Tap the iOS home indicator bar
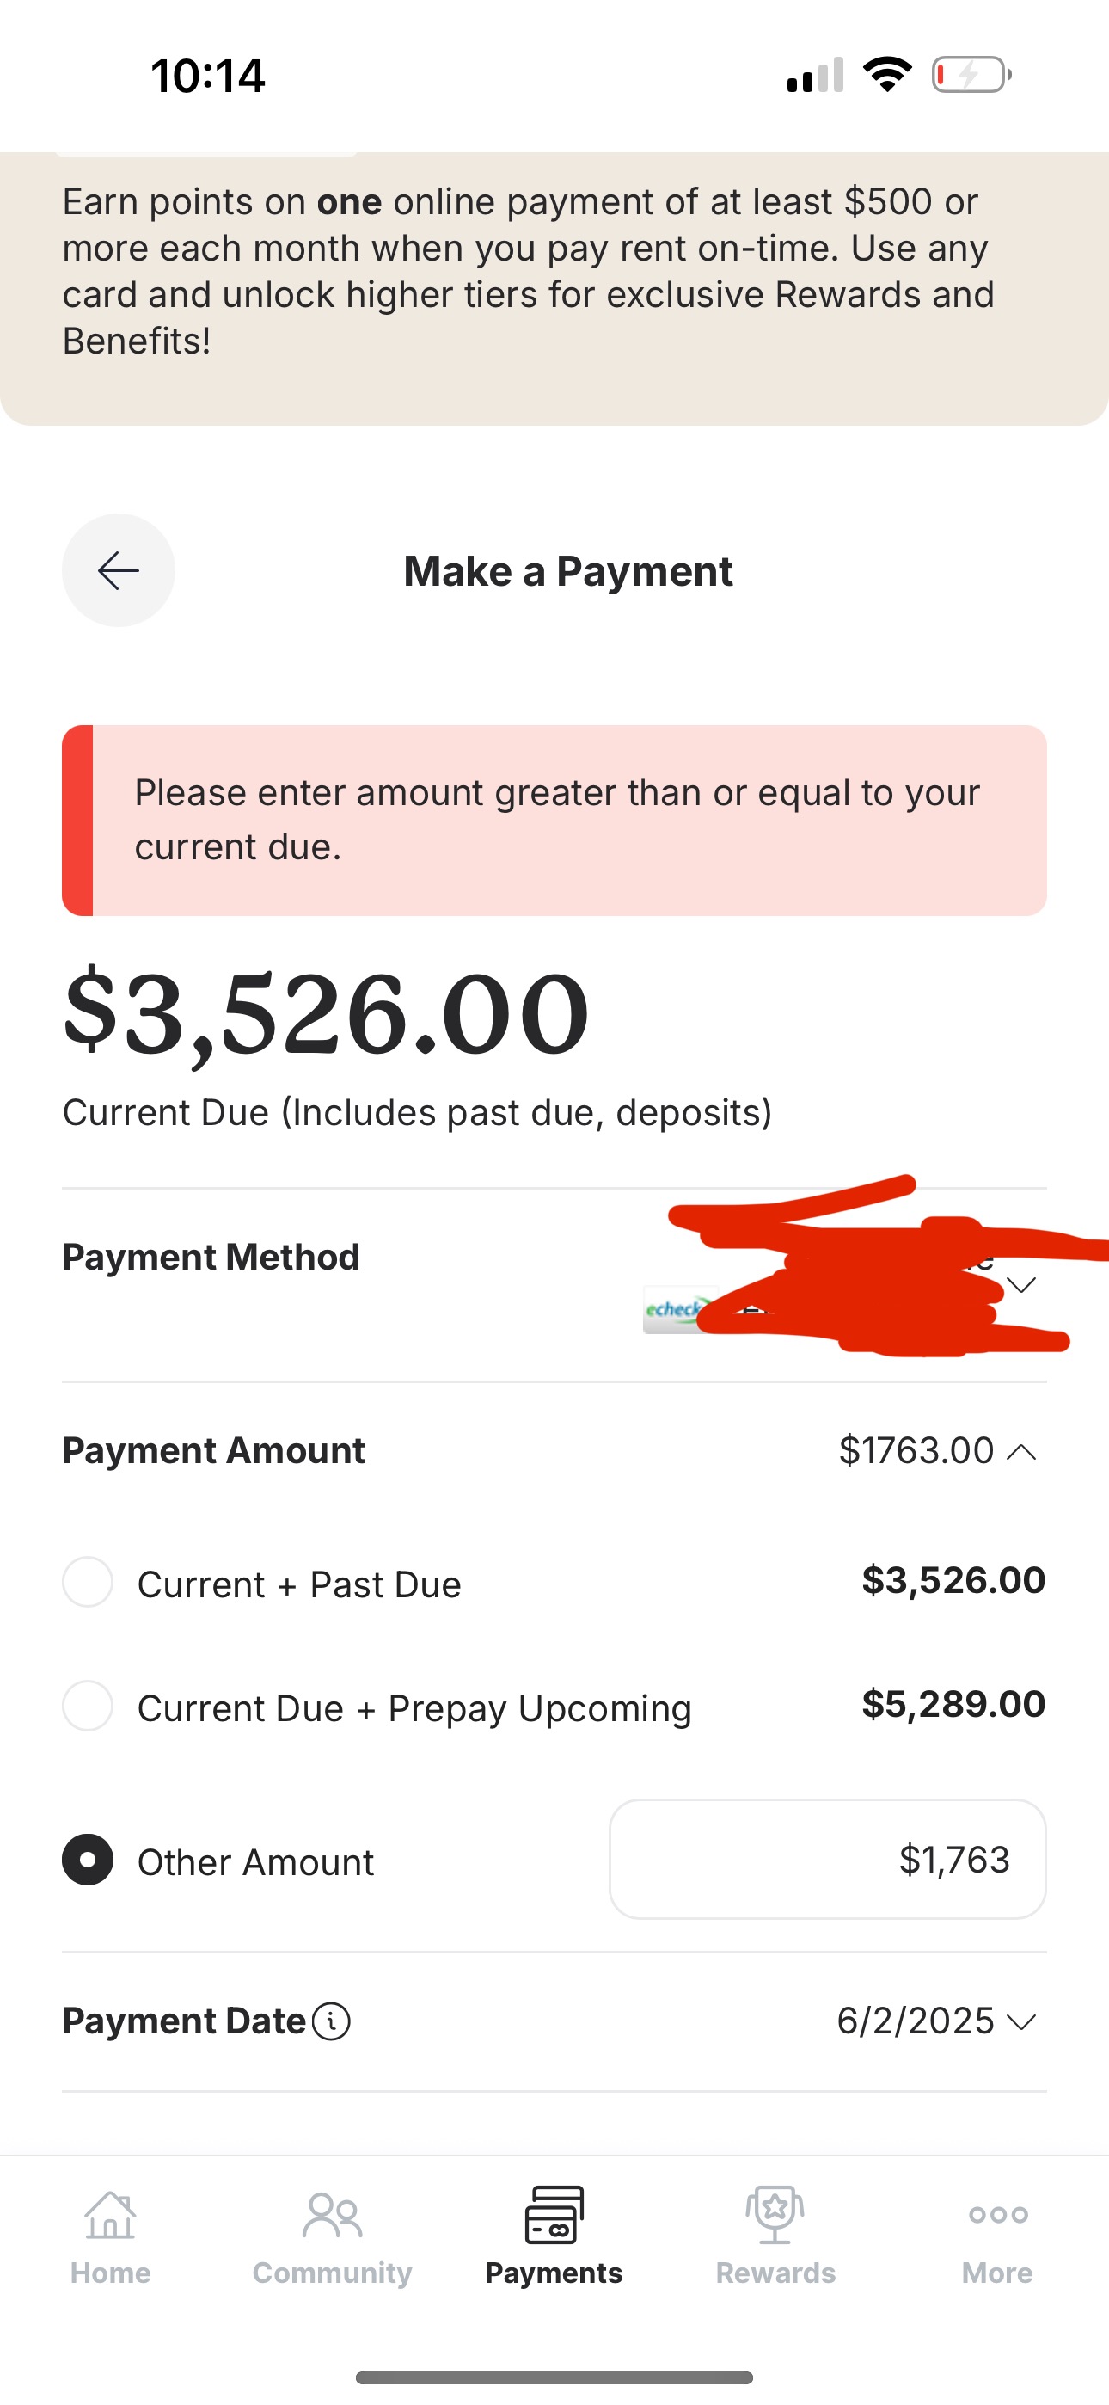This screenshot has width=1109, height=2405. 554,2377
